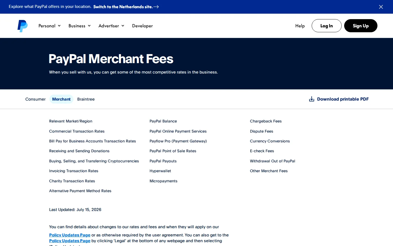393x246 pixels.
Task: Go to PayPal Point of Sale Rates
Action: click(173, 151)
